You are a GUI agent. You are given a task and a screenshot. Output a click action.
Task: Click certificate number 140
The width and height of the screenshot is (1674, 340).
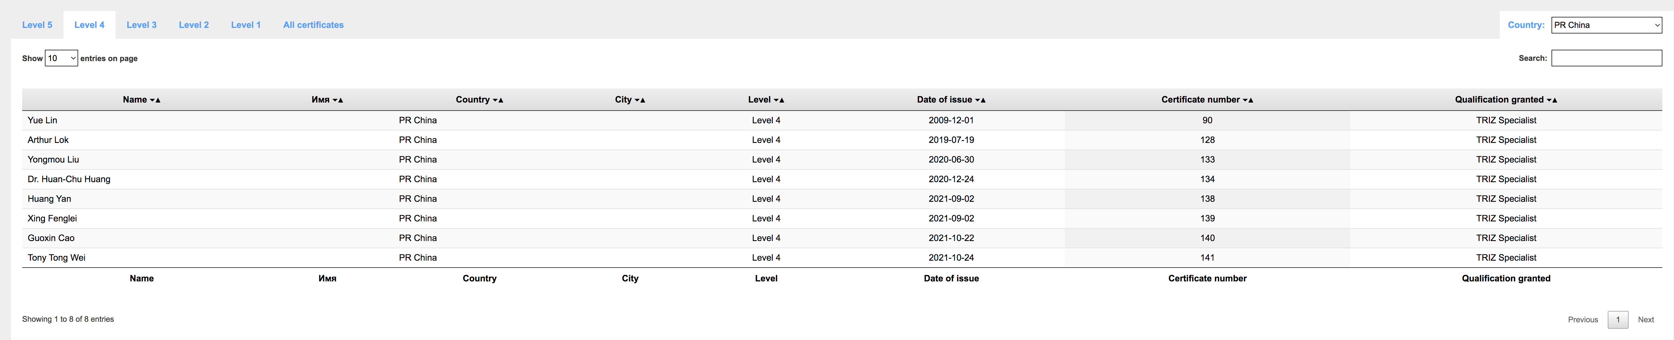pyautogui.click(x=1207, y=238)
